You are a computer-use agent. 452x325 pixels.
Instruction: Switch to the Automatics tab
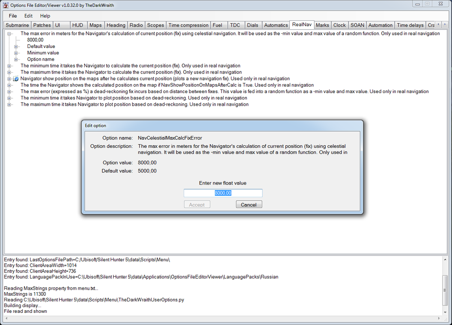[276, 25]
